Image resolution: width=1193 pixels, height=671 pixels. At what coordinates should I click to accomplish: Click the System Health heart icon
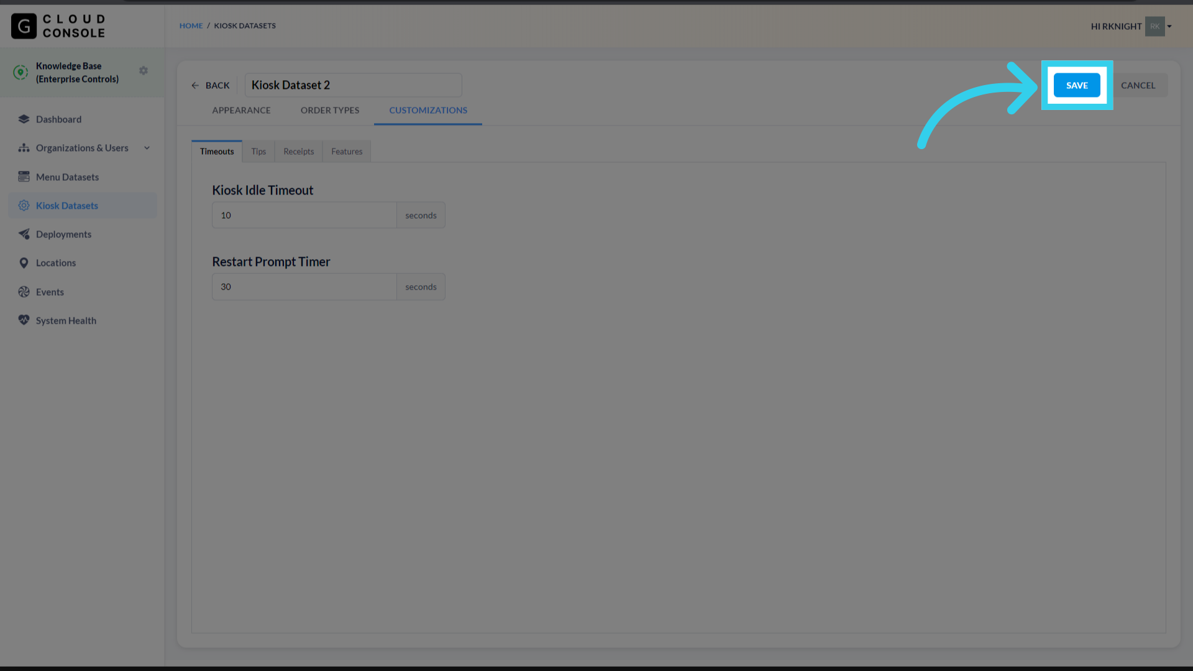click(x=24, y=321)
